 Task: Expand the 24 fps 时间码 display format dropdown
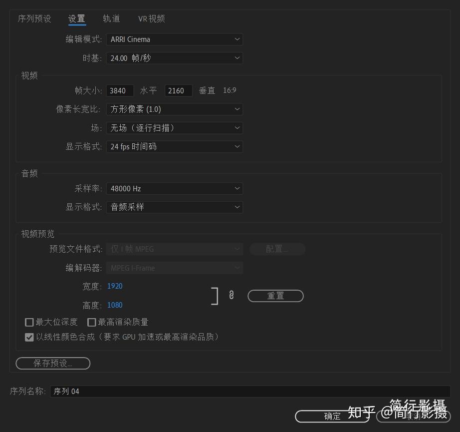(174, 146)
